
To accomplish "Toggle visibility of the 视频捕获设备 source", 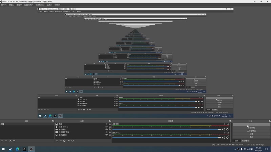I will [x=106, y=132].
